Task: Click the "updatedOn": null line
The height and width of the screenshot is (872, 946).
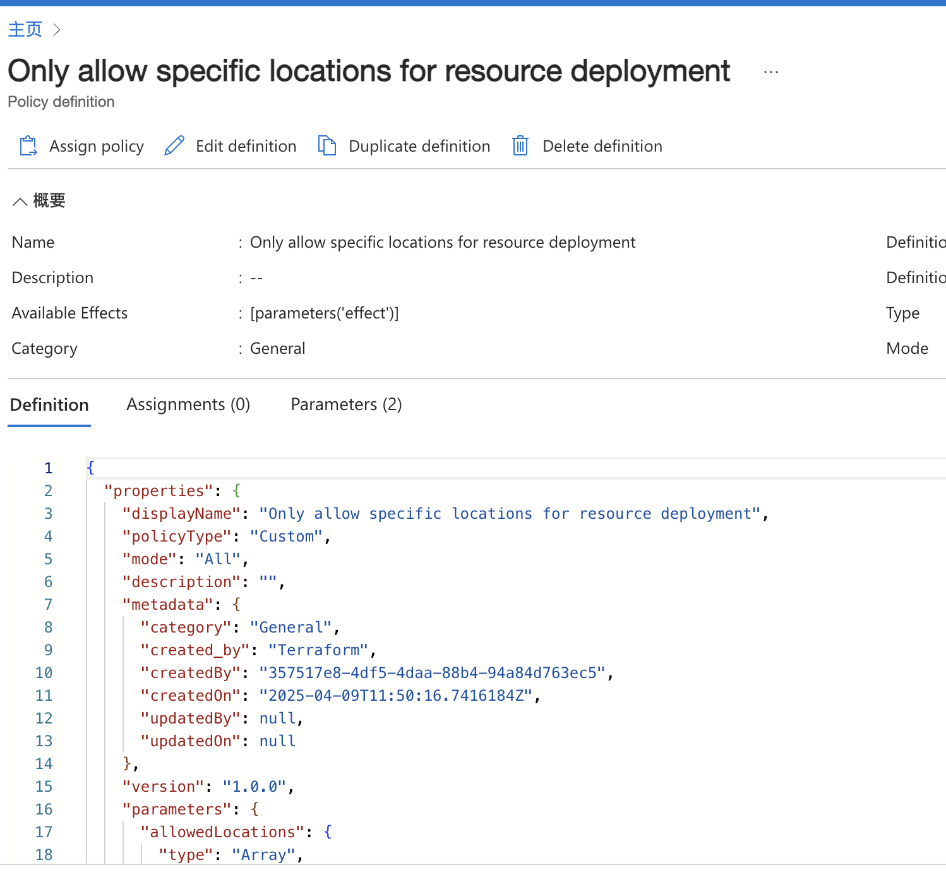Action: tap(218, 741)
